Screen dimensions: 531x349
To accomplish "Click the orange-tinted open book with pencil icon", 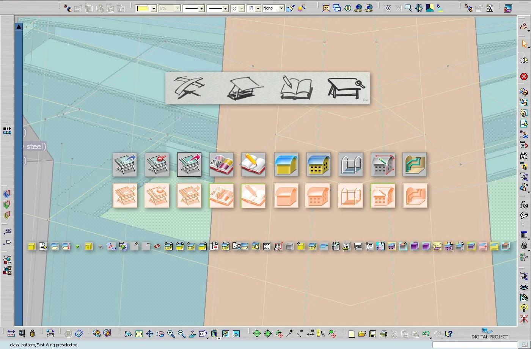I will coord(253,196).
